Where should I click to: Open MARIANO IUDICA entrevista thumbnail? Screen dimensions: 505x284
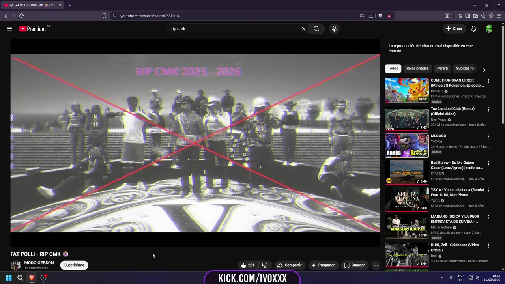(407, 226)
